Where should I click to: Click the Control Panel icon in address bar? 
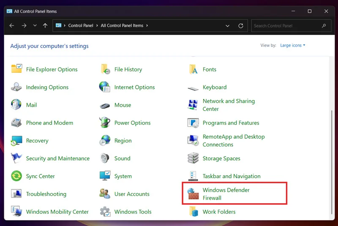coord(58,25)
